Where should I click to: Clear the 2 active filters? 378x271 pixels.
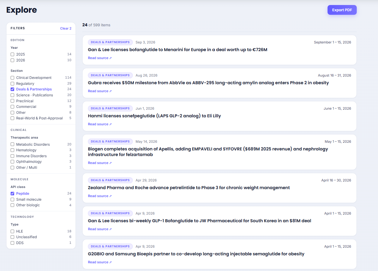[66, 28]
